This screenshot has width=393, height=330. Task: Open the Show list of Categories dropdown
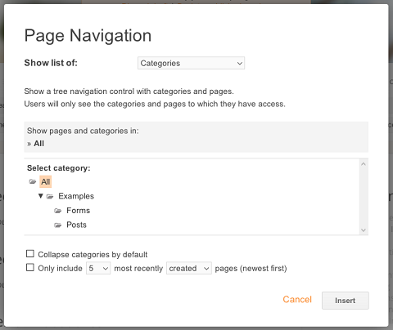point(191,63)
